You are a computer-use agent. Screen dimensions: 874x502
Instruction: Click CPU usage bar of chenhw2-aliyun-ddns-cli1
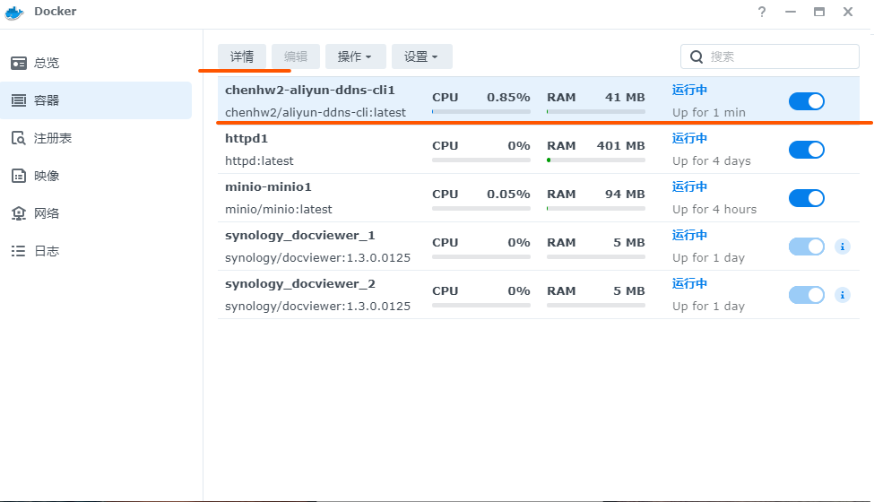pos(481,111)
